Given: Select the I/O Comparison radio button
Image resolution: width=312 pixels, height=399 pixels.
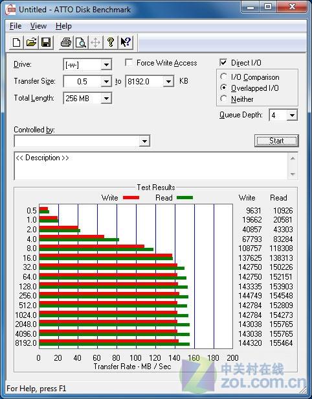Looking at the screenshot, I should point(223,77).
